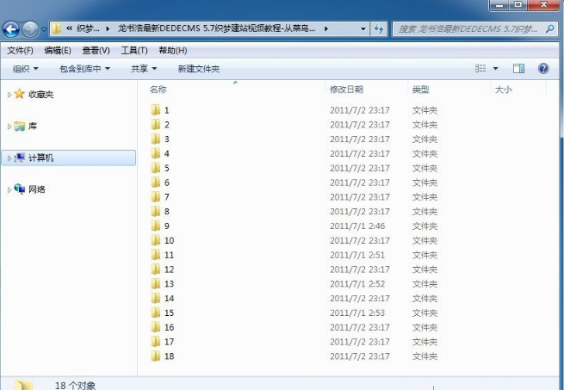The width and height of the screenshot is (564, 390).
Task: Expand the 收藏夹 tree node
Action: [9, 95]
